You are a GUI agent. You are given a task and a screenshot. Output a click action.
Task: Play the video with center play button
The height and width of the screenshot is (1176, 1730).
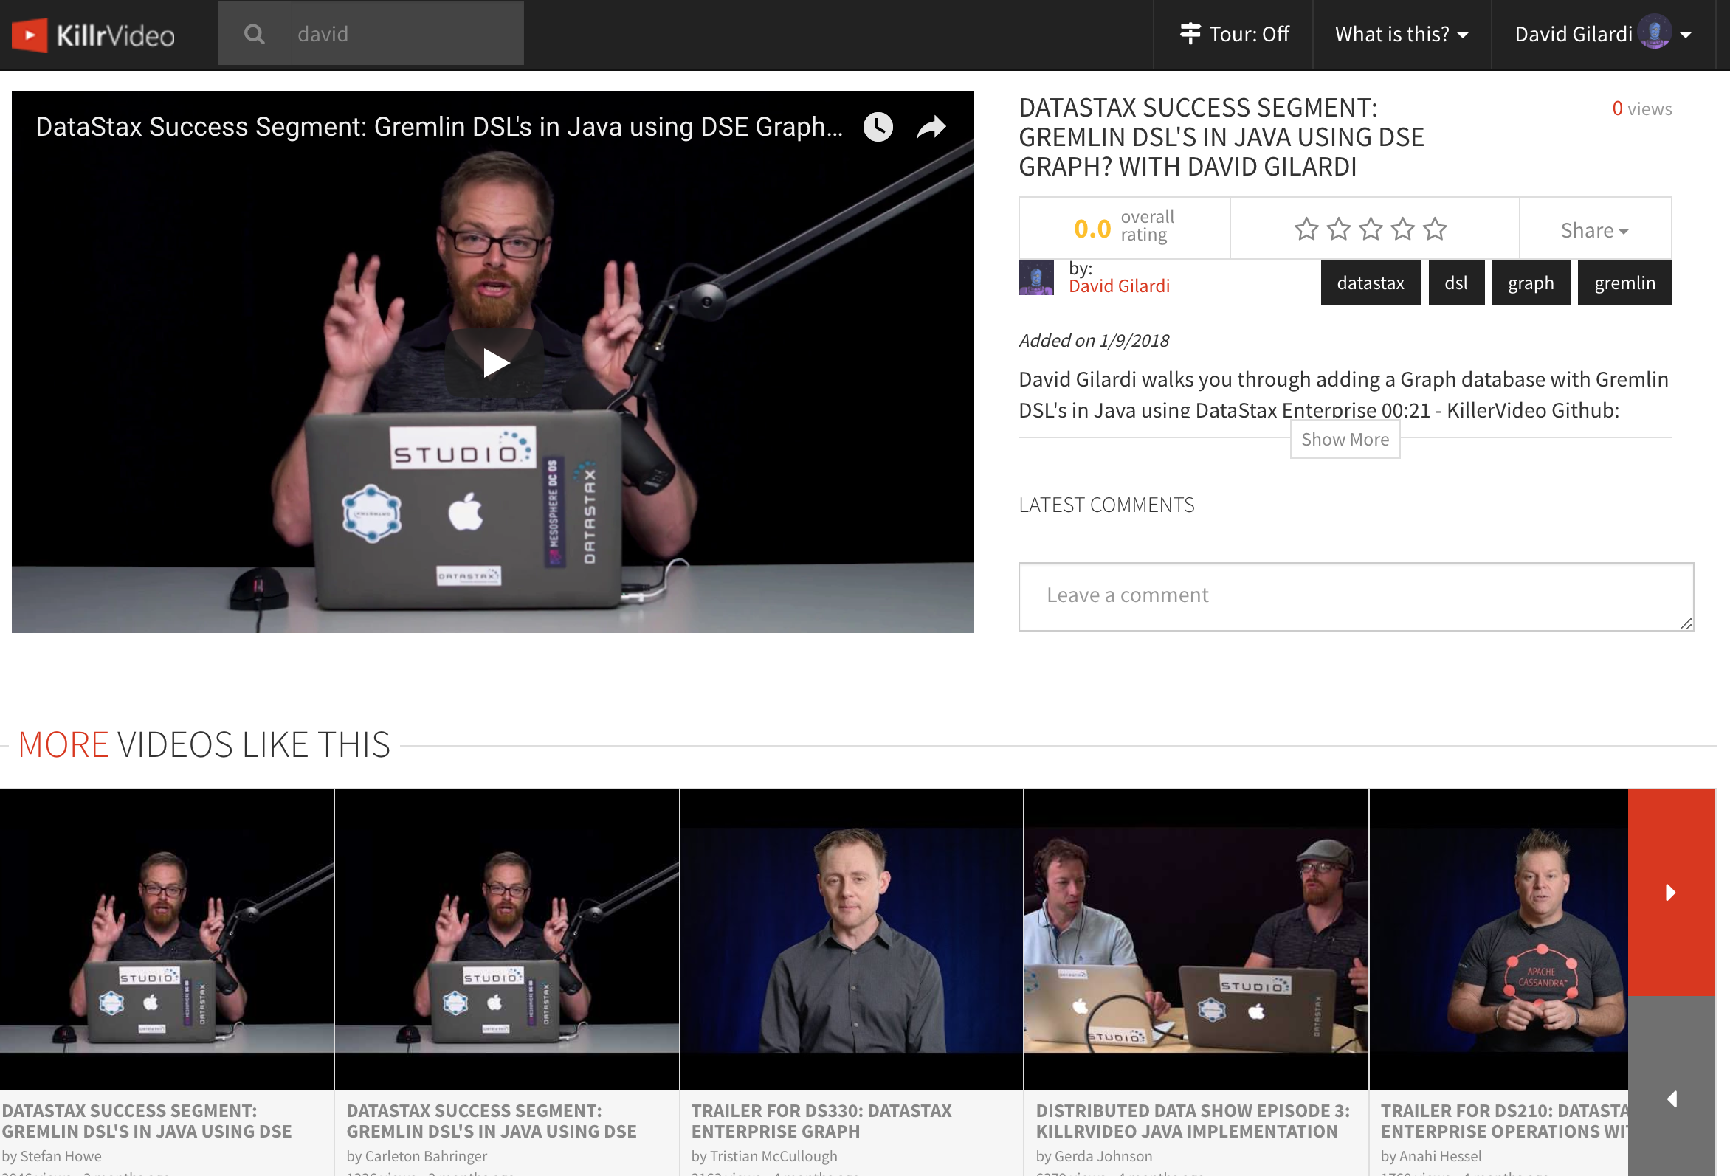(495, 363)
